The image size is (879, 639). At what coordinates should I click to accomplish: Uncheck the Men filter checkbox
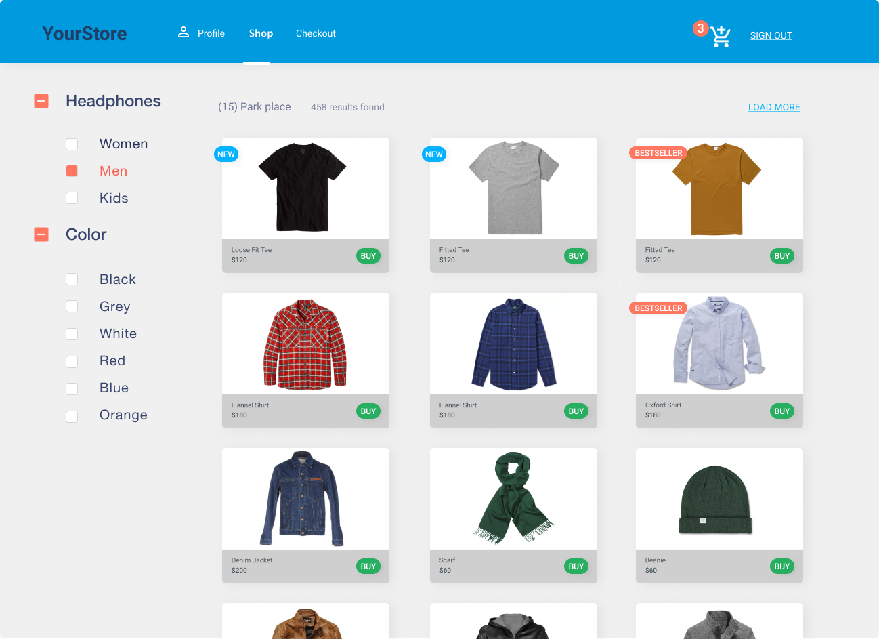[x=72, y=171]
